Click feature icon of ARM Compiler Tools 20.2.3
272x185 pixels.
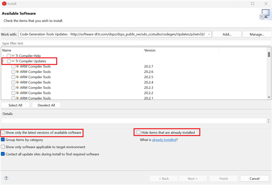point(17,88)
